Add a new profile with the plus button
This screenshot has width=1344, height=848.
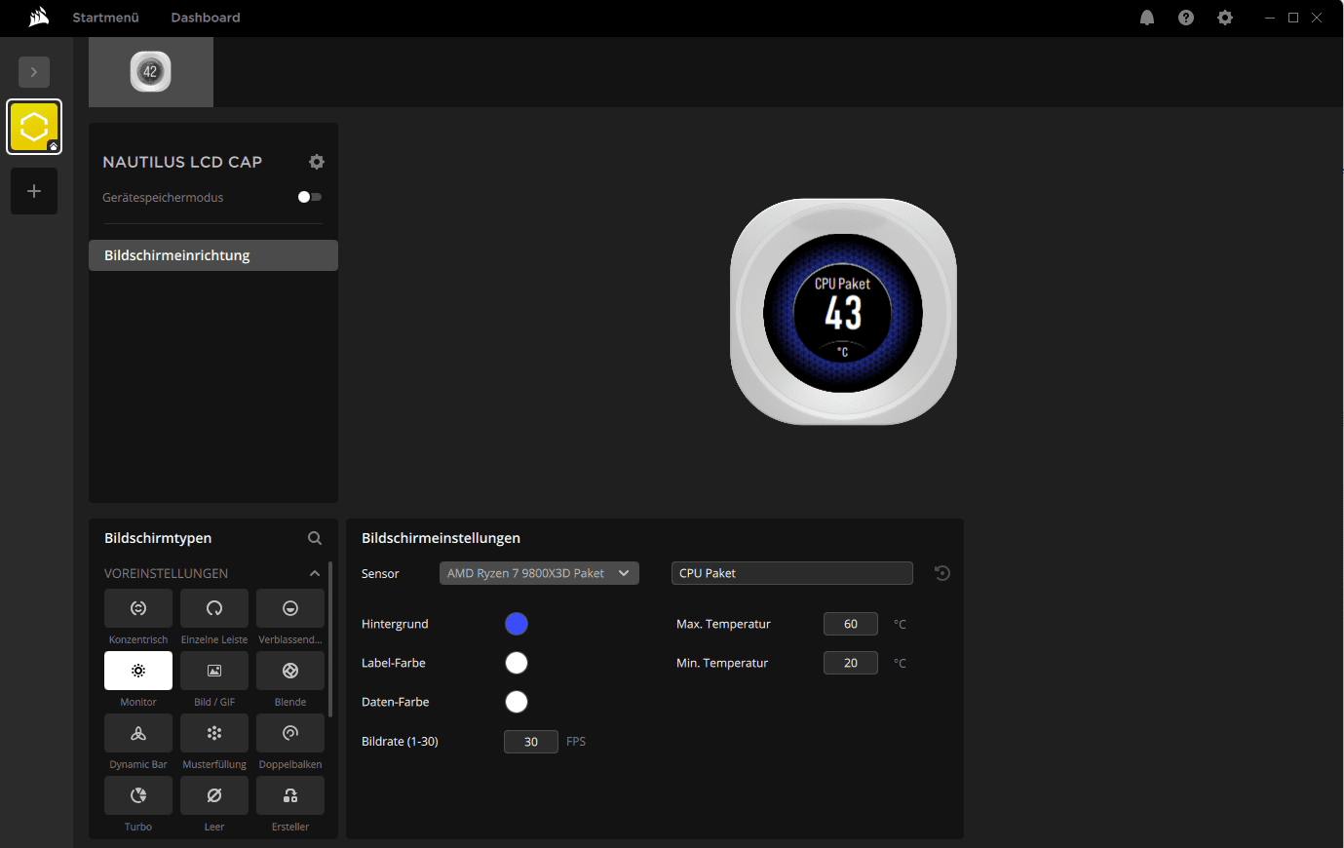pos(34,191)
